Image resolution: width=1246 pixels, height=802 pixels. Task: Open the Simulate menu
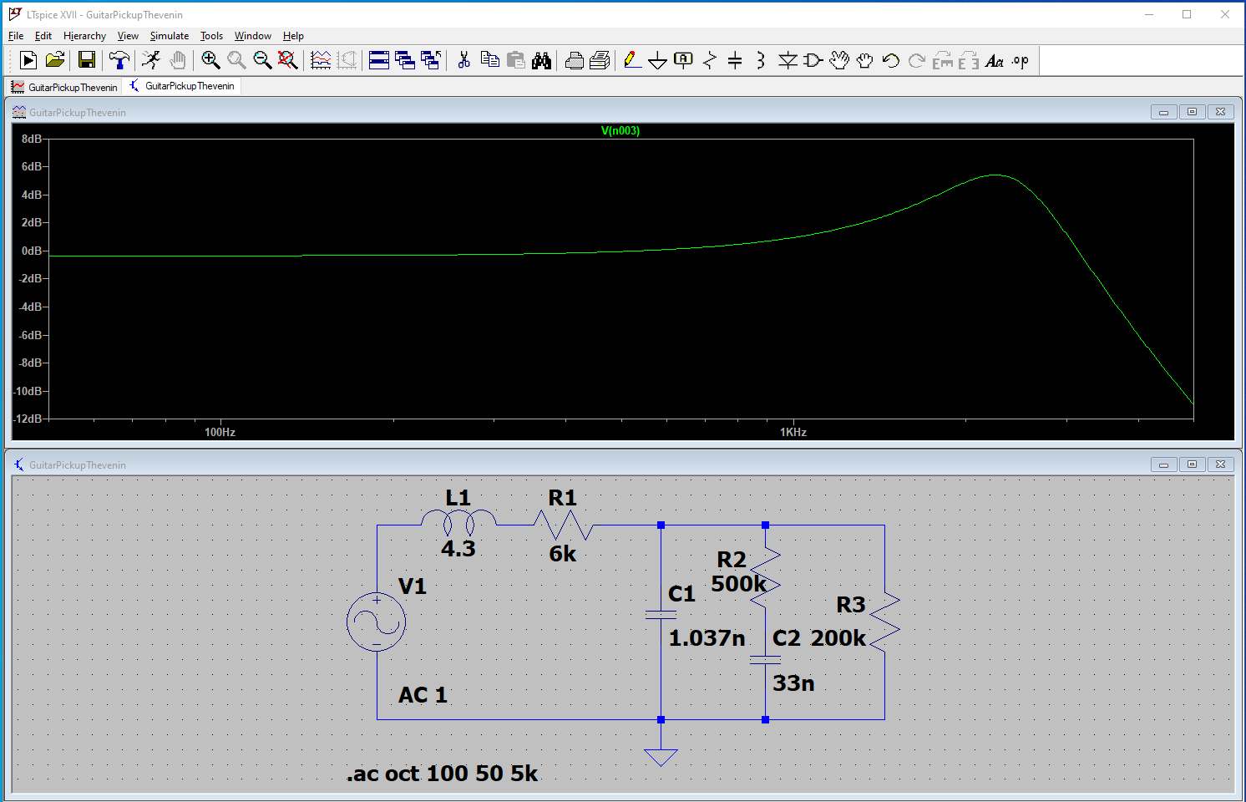click(169, 36)
